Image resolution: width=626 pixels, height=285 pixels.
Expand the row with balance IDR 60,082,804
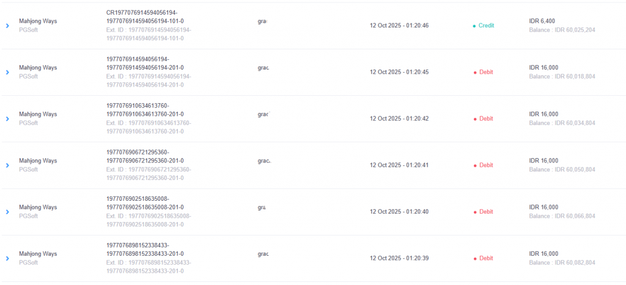[x=7, y=258]
